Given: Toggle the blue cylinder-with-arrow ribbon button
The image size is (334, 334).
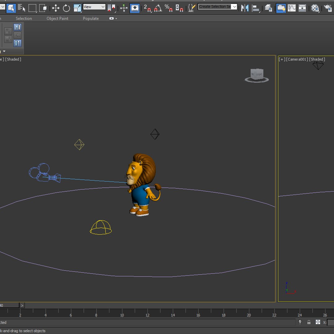Looking at the screenshot, I should (x=17, y=43).
